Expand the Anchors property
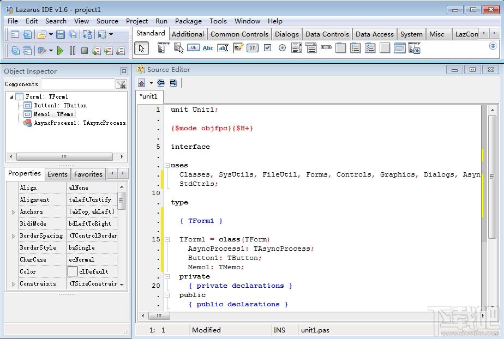Viewport: 504px width, 339px height. (x=13, y=212)
